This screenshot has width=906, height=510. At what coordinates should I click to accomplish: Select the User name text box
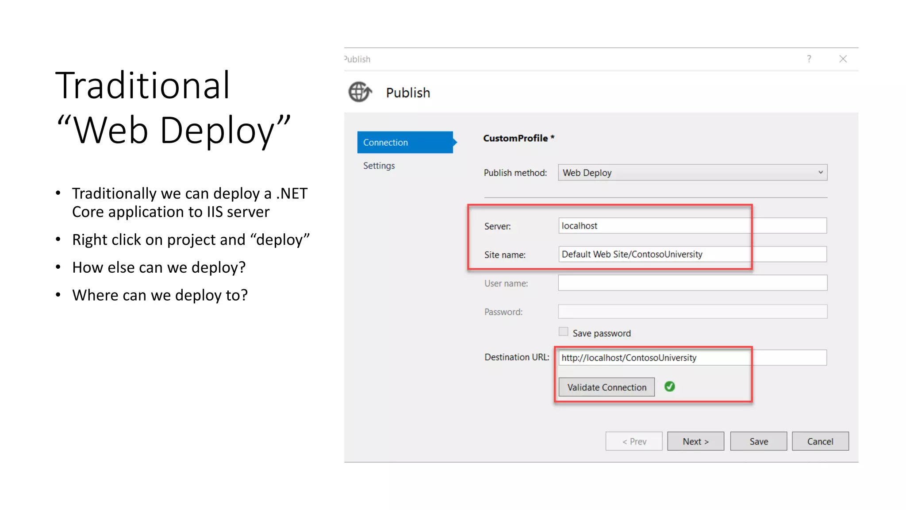pyautogui.click(x=692, y=283)
